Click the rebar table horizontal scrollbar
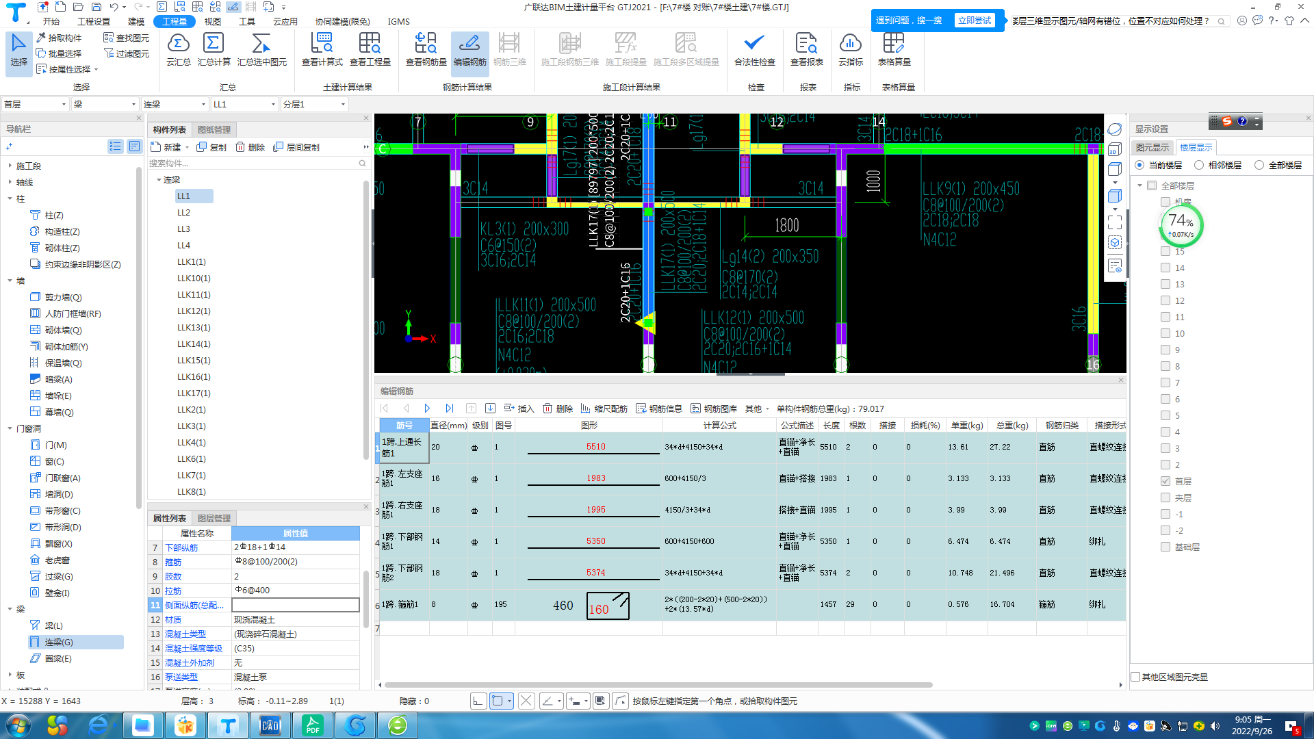Viewport: 1314px width, 739px height. (657, 684)
